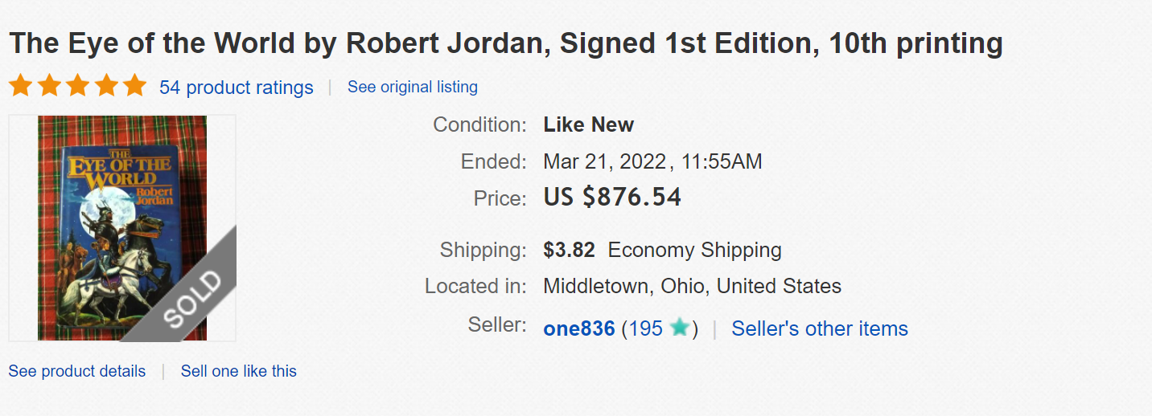This screenshot has height=416, width=1152.
Task: Visit seller one836's profile
Action: click(x=579, y=328)
